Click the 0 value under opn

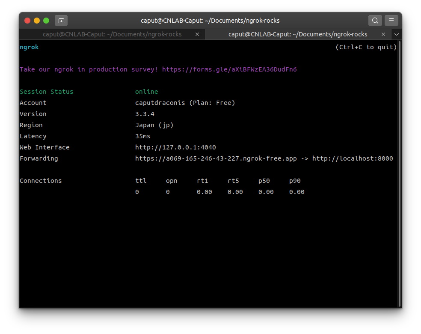coord(168,192)
